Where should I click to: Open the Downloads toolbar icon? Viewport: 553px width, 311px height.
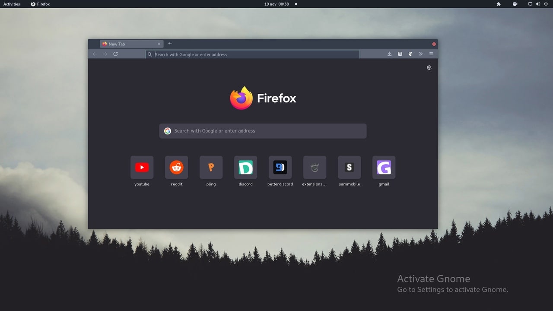(389, 54)
